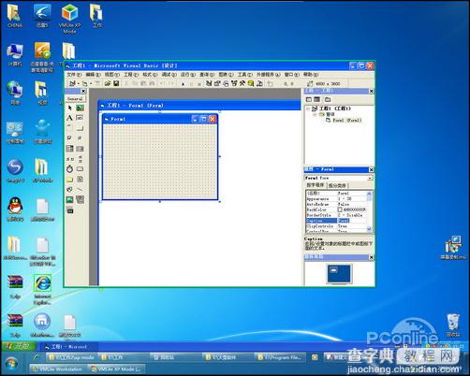Select the DriveListBox control in toolbox
Viewport: 470px width, 376px height.
tap(81, 169)
